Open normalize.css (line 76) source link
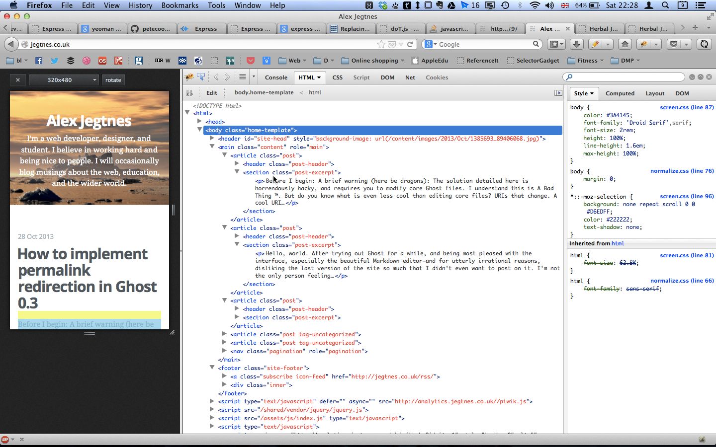Viewport: 716px width, 447px height. [682, 171]
